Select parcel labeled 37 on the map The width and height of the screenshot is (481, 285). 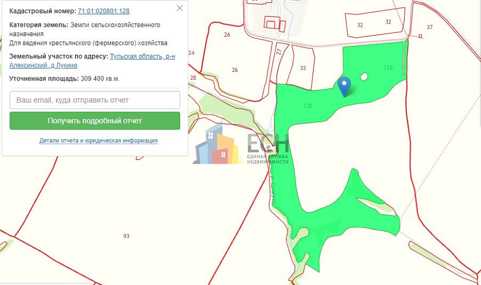pyautogui.click(x=429, y=27)
